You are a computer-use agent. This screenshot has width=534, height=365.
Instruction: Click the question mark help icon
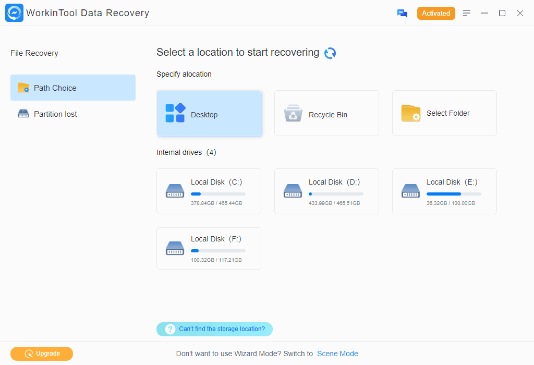pyautogui.click(x=170, y=329)
